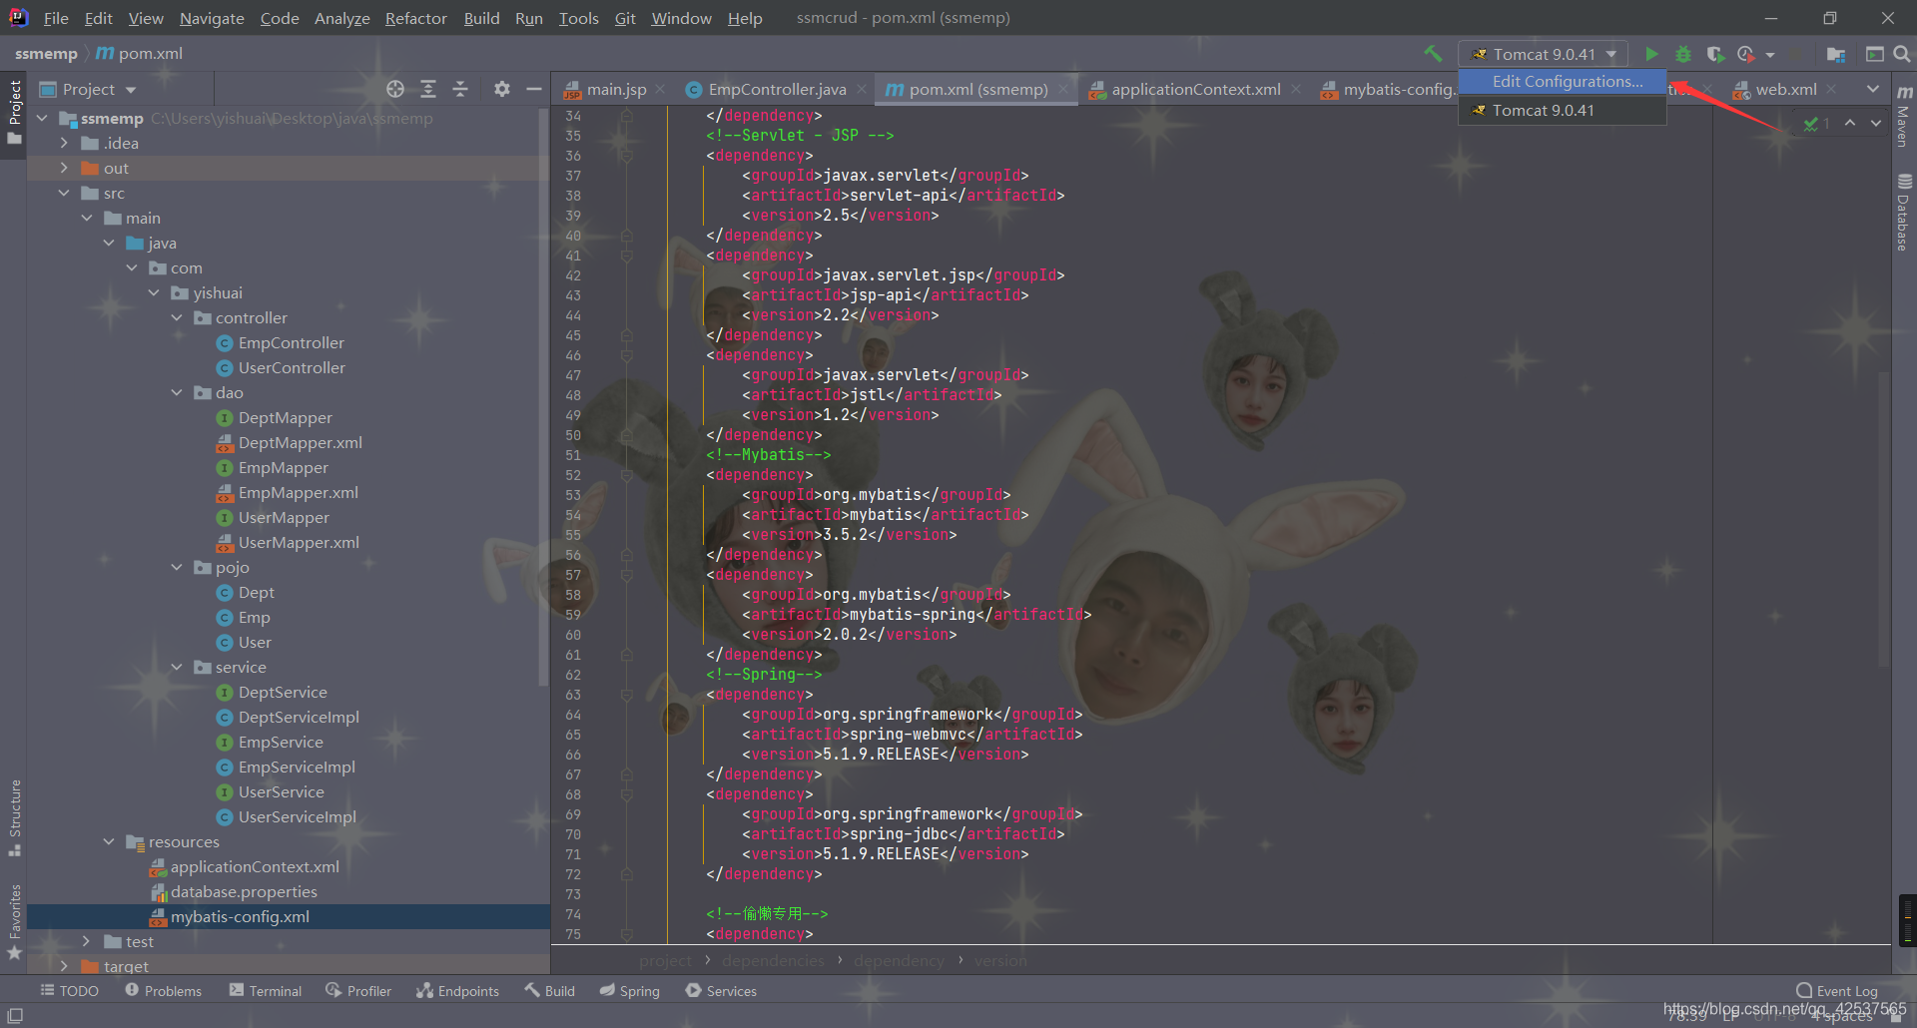
Task: Click Run with Coverage icon
Action: point(1715,54)
